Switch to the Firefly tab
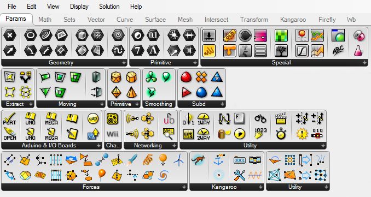The width and height of the screenshot is (371, 197). pyautogui.click(x=327, y=20)
